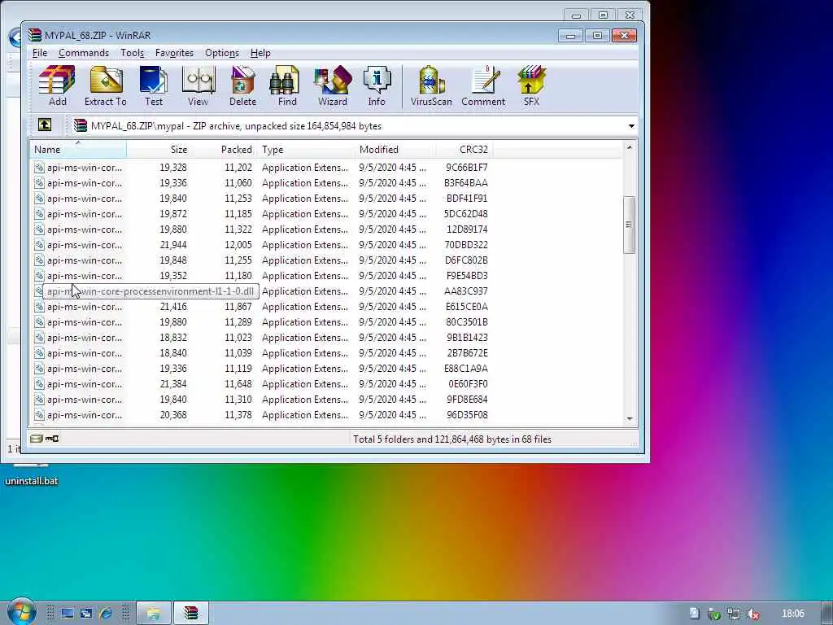Viewport: 833px width, 625px height.
Task: Select the file with size 21,384
Action: coord(261,384)
